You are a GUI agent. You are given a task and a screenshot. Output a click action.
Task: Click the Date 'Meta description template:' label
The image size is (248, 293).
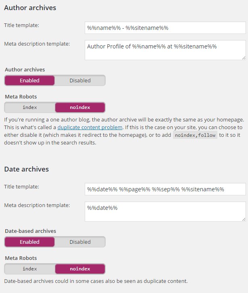[x=37, y=205]
